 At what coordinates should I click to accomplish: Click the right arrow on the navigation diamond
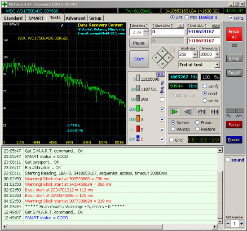(169, 58)
